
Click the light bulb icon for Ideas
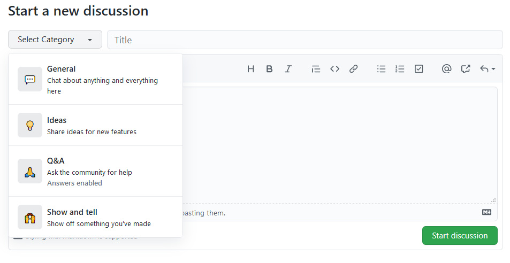(30, 125)
